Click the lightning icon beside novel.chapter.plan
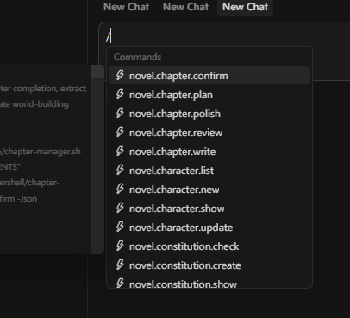 [120, 95]
